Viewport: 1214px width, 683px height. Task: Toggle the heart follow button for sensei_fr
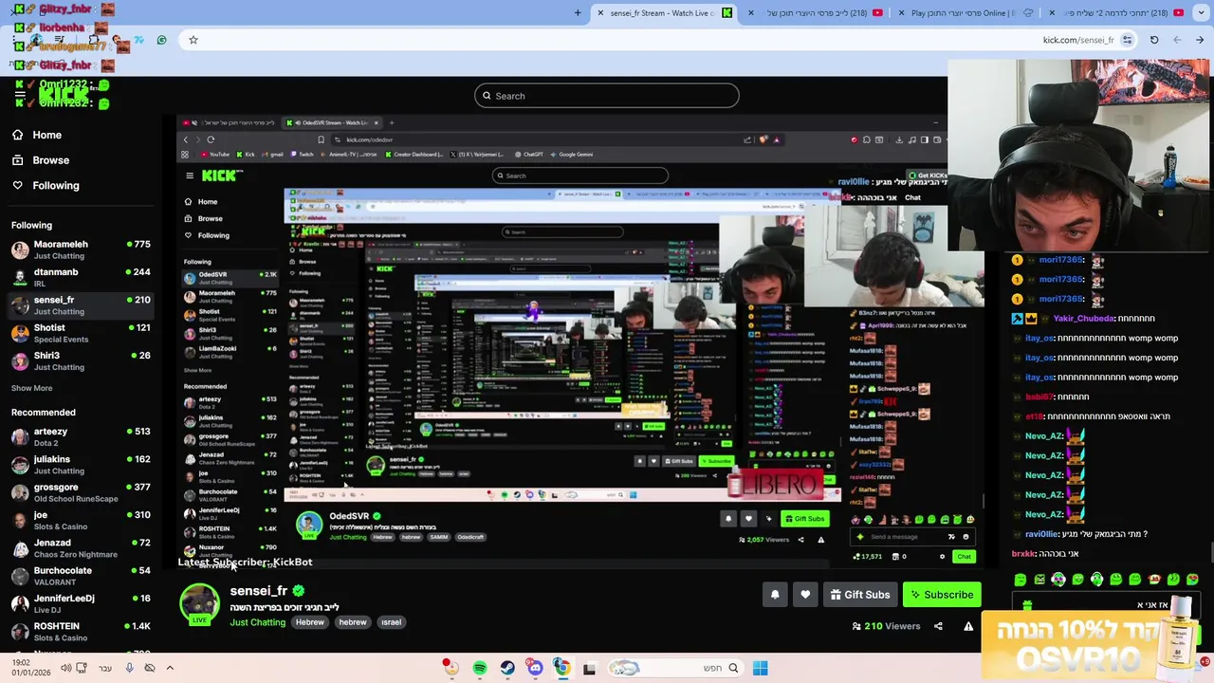pyautogui.click(x=805, y=595)
